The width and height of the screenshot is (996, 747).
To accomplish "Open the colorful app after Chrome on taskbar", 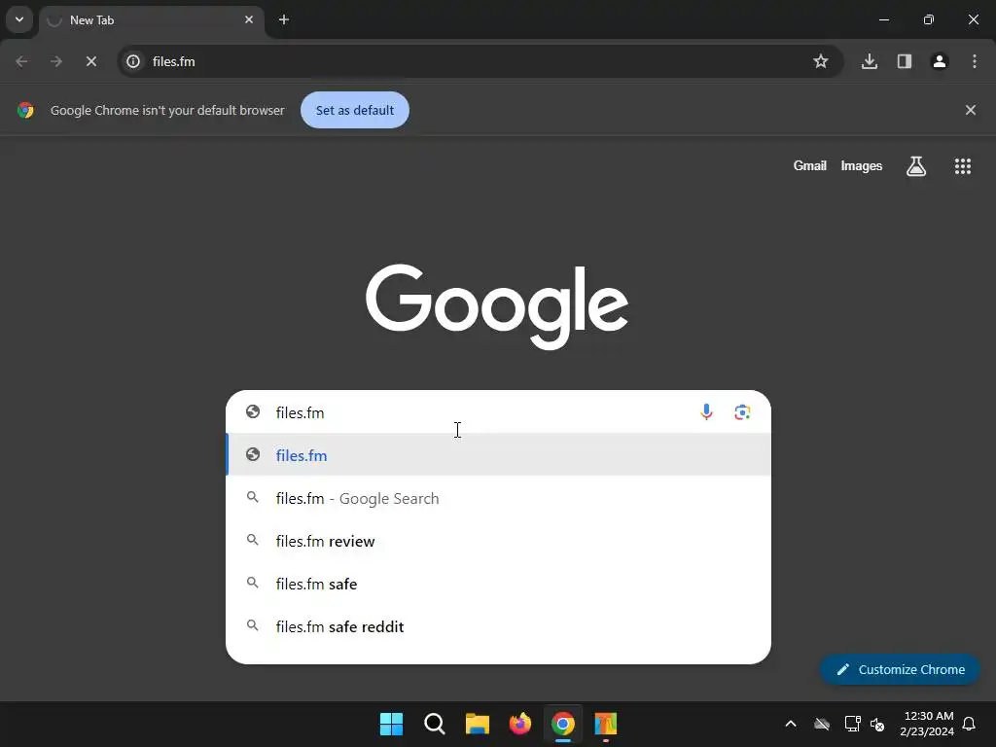I will [x=606, y=724].
